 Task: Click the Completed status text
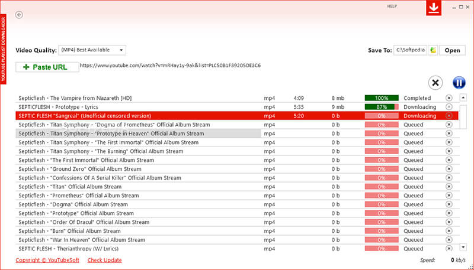click(x=417, y=98)
